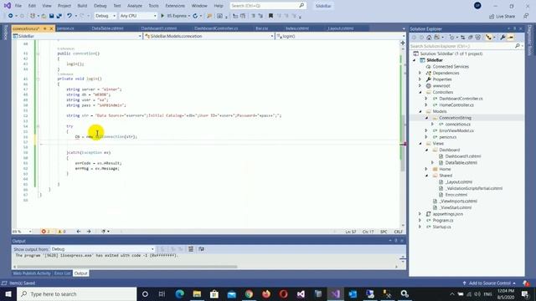This screenshot has height=301, width=536.
Task: Click the Save All toolbar icon
Action: click(x=59, y=16)
